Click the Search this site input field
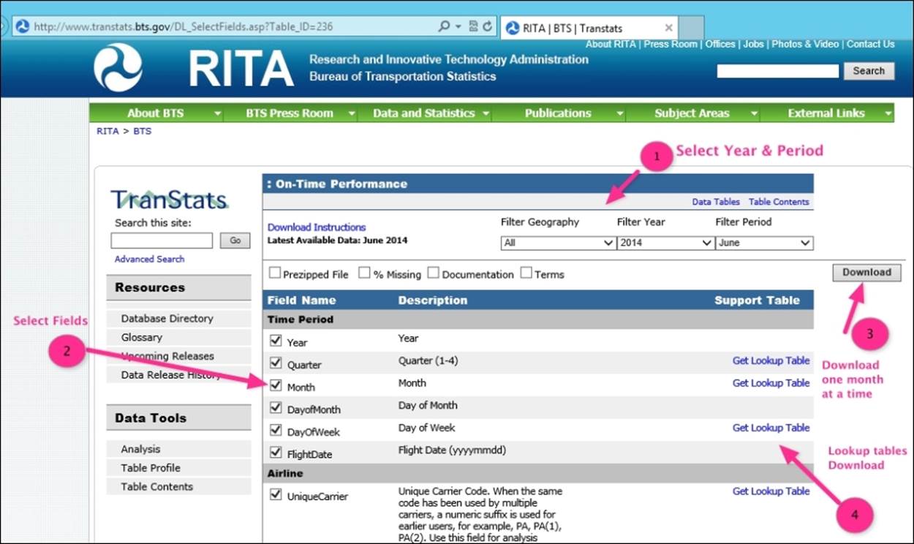The image size is (914, 544). tap(162, 241)
